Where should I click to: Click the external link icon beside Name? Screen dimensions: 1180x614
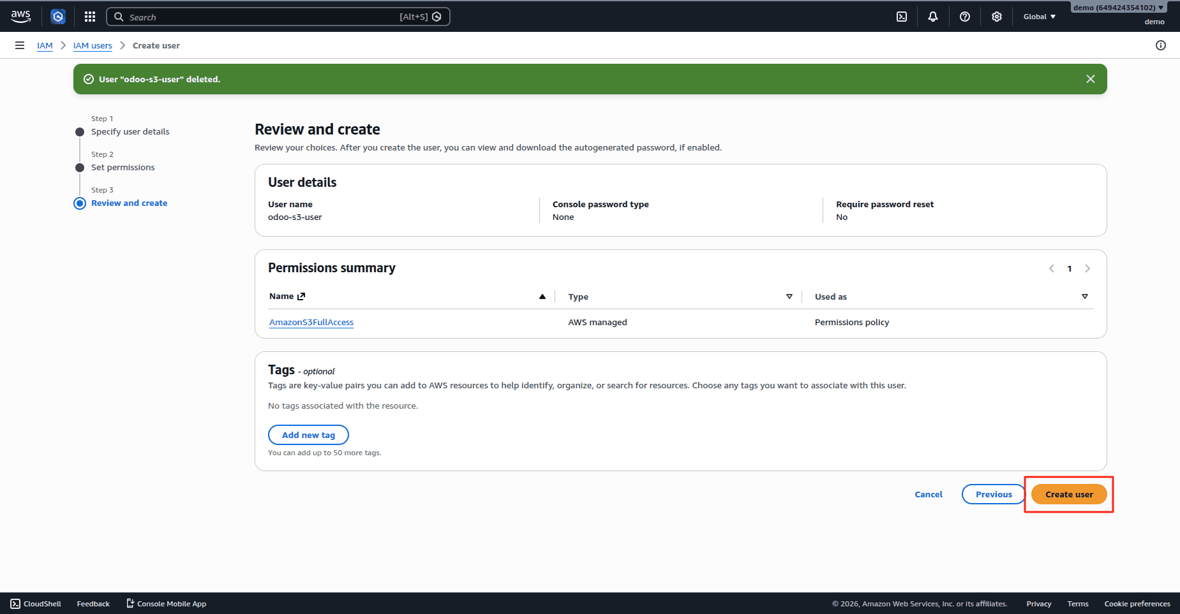(x=301, y=296)
